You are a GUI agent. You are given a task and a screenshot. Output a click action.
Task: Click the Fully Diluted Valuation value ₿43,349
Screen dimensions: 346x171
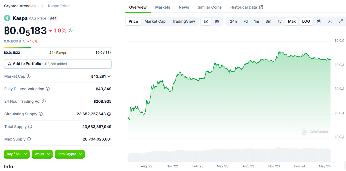[104, 89]
